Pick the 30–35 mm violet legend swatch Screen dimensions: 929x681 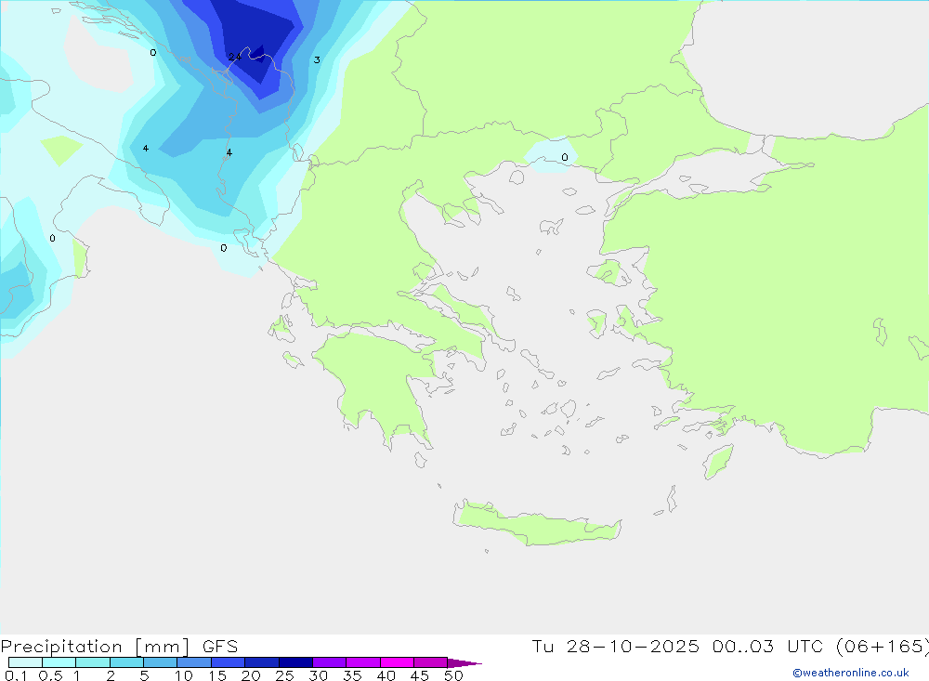click(330, 662)
